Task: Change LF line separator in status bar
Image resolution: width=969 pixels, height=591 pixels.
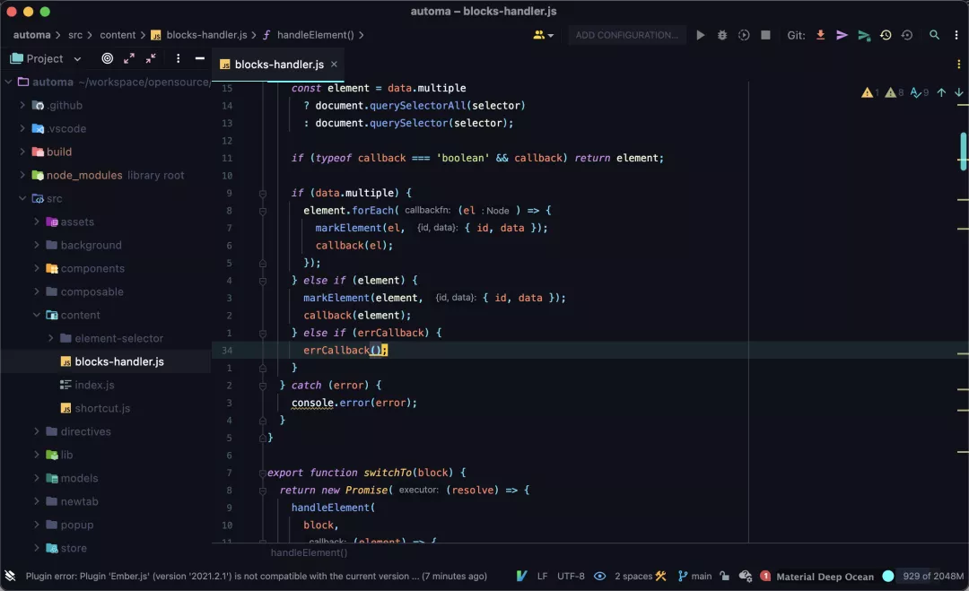Action: pos(542,576)
